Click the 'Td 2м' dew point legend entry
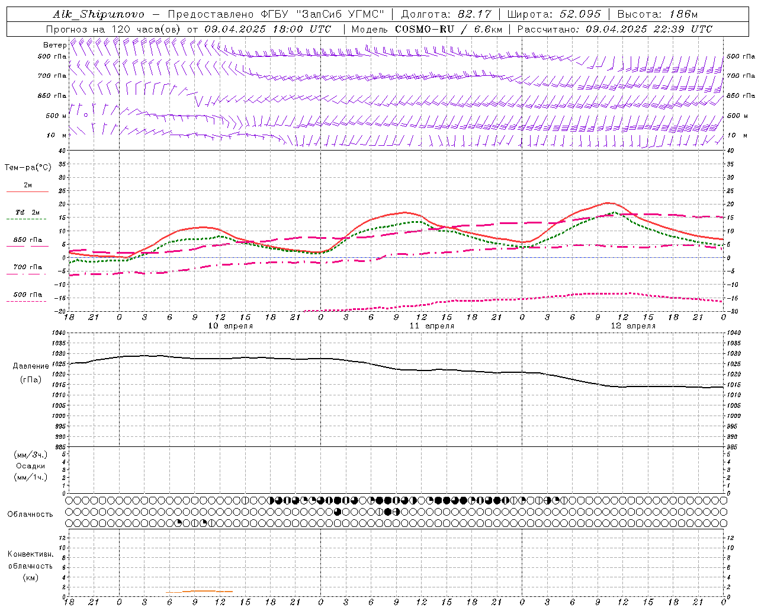The image size is (758, 607). pos(28,212)
